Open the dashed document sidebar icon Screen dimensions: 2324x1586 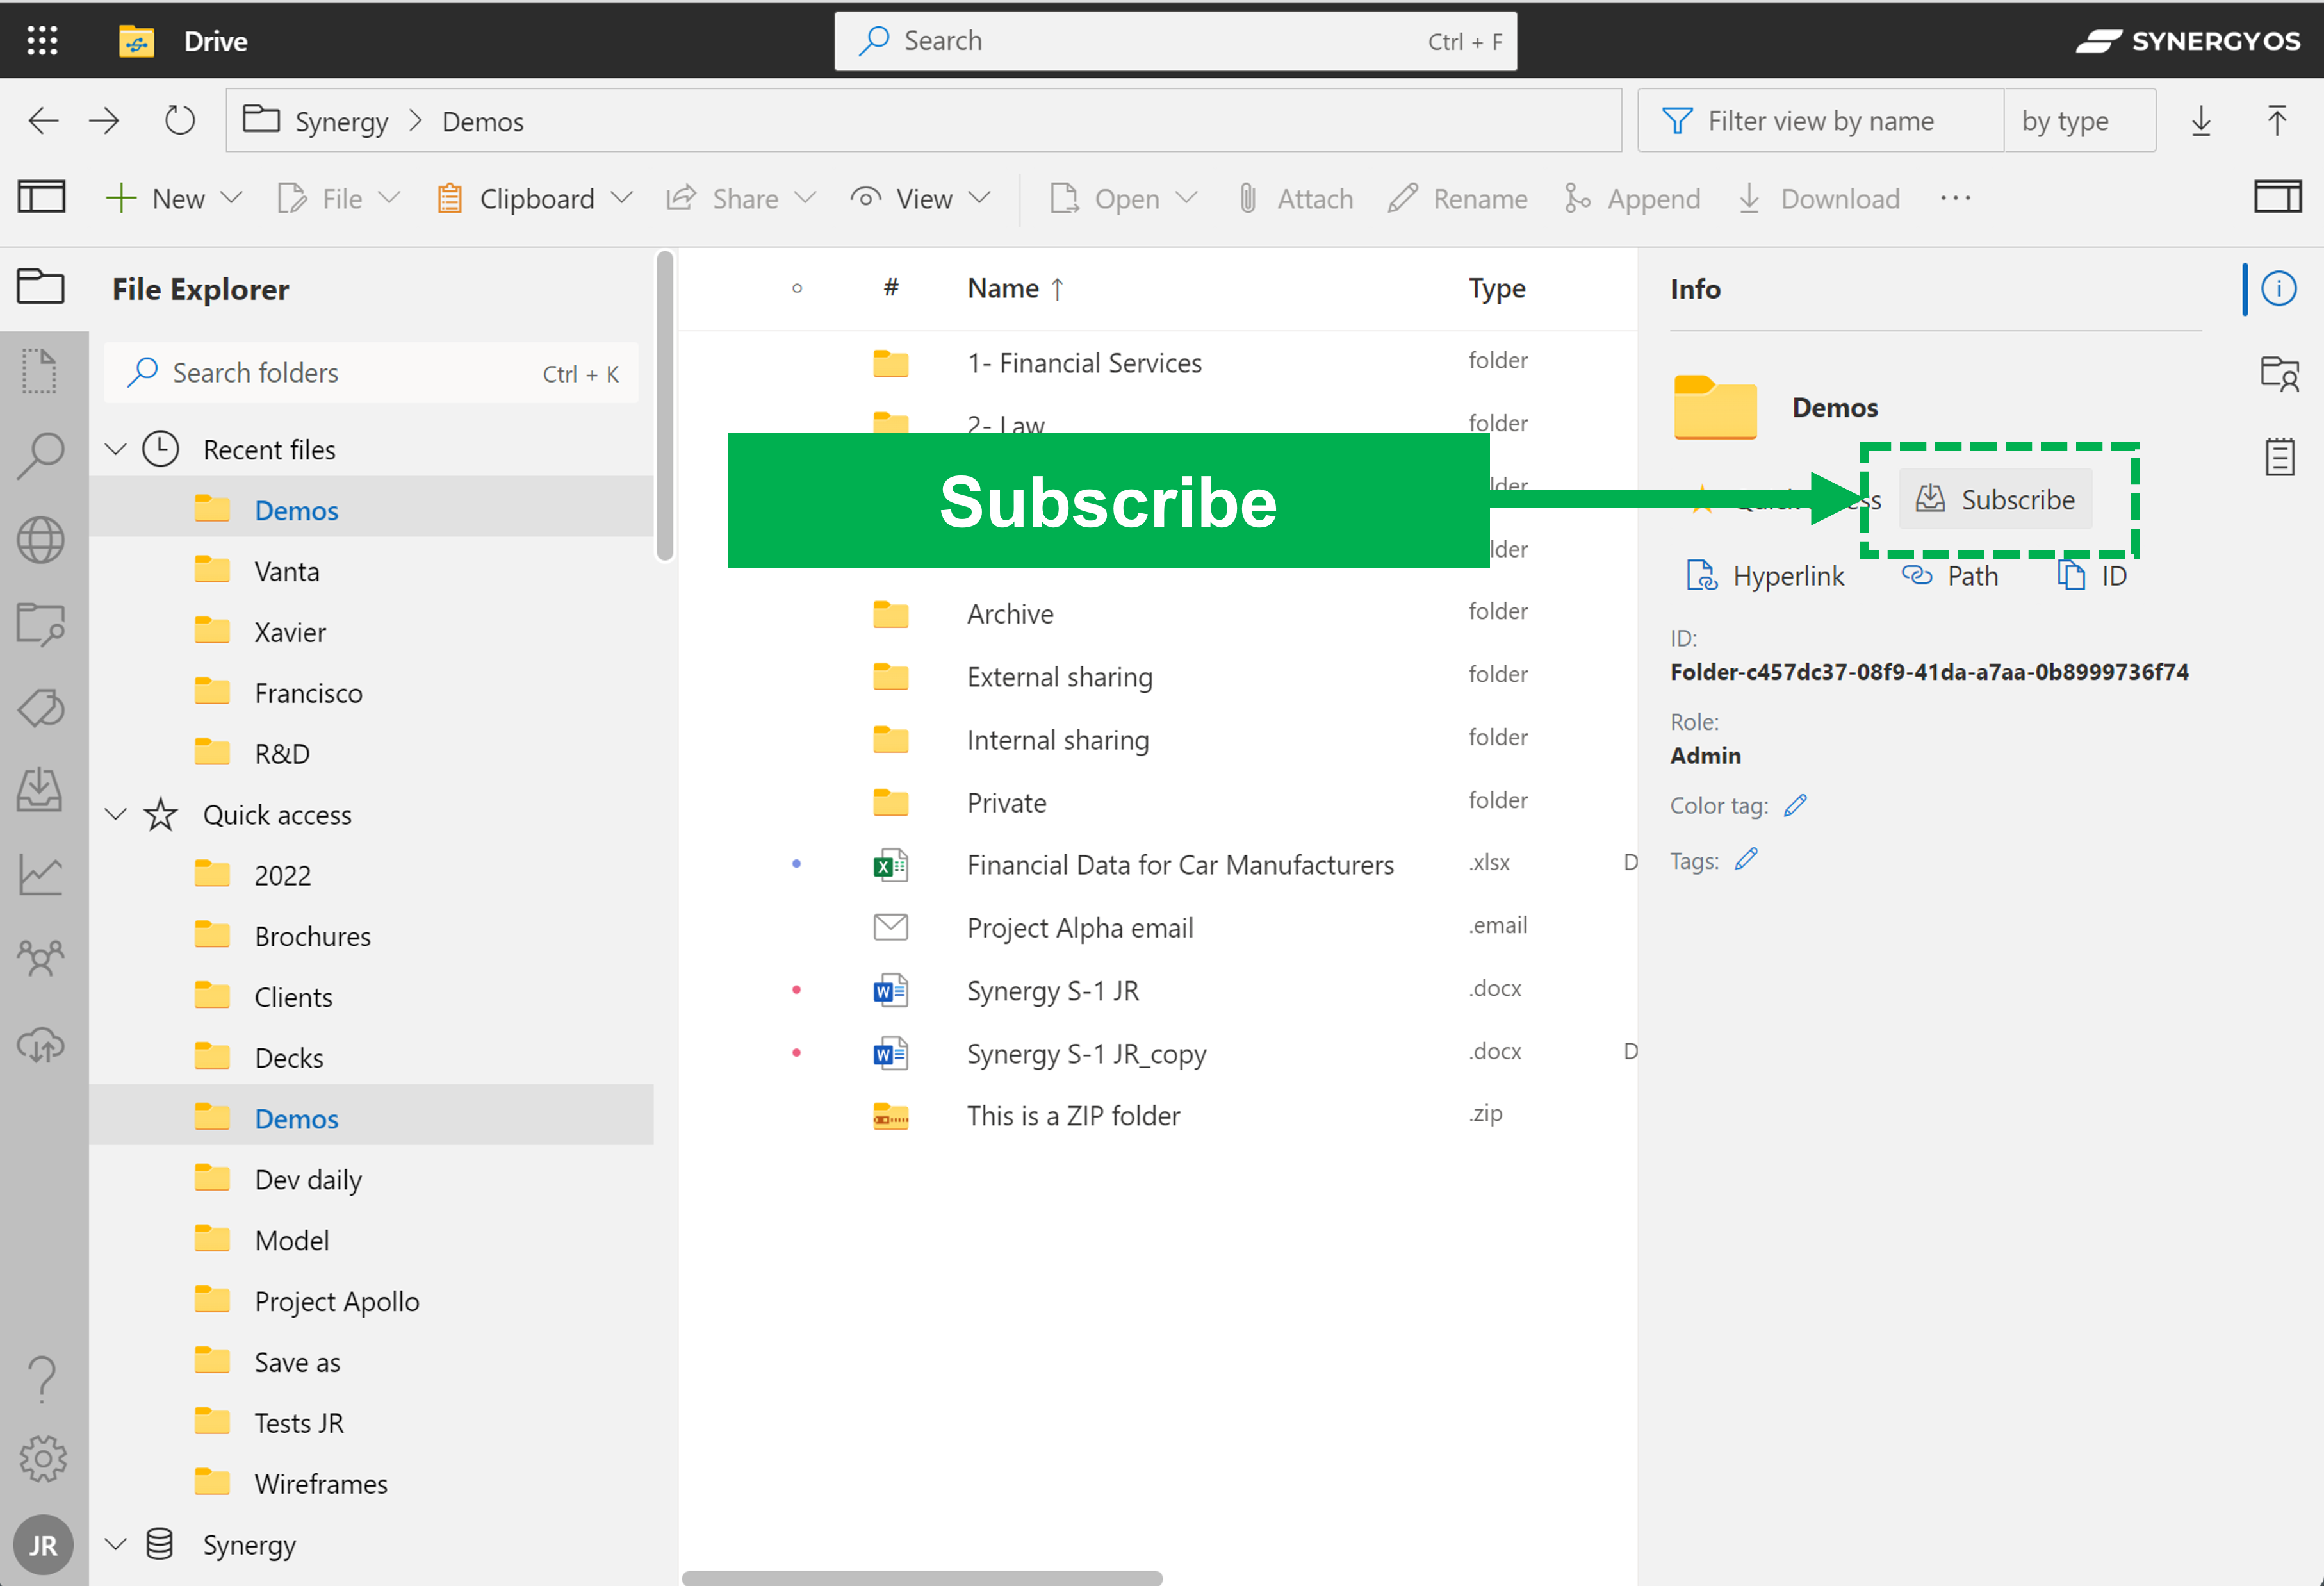pyautogui.click(x=40, y=371)
